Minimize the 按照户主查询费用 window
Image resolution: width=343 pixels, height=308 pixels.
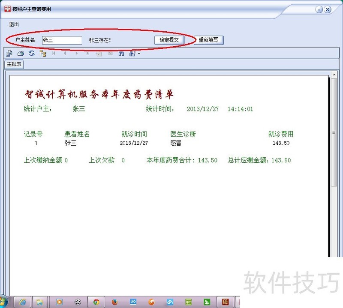pos(319,9)
